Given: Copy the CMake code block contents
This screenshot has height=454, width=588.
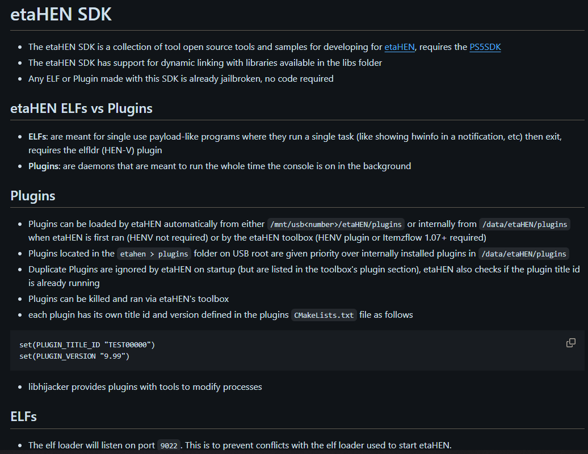Looking at the screenshot, I should pos(570,343).
